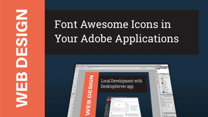Click the large vertical WEB DESIGN sidebar label
Viewport: 208px width, 117px height.
coord(22,58)
